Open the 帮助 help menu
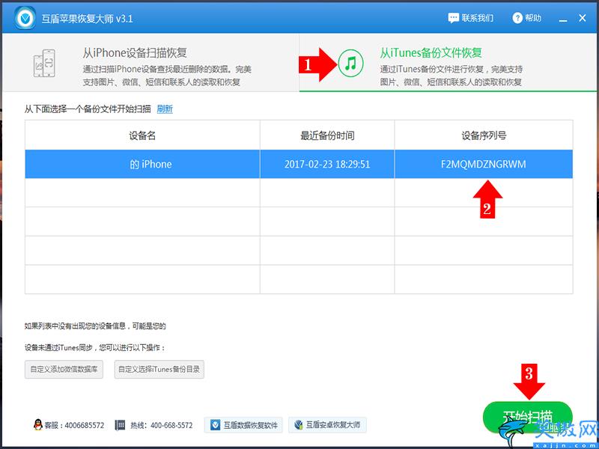The height and width of the screenshot is (449, 599). point(527,18)
